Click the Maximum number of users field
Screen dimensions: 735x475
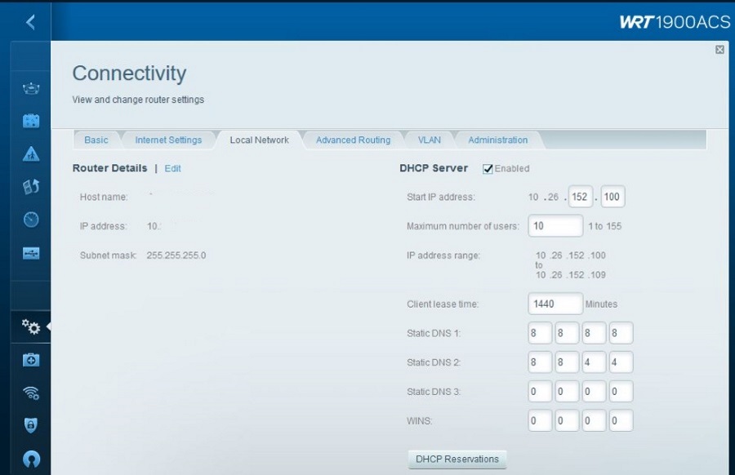[555, 226]
